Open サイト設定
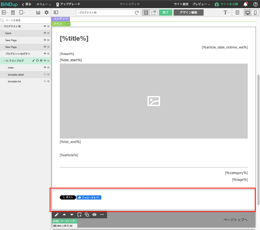 tap(181, 4)
